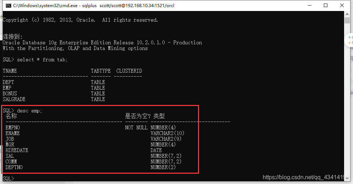
Task: Click the 'With the Partitioning, OLAP' line
Action: click(75, 48)
